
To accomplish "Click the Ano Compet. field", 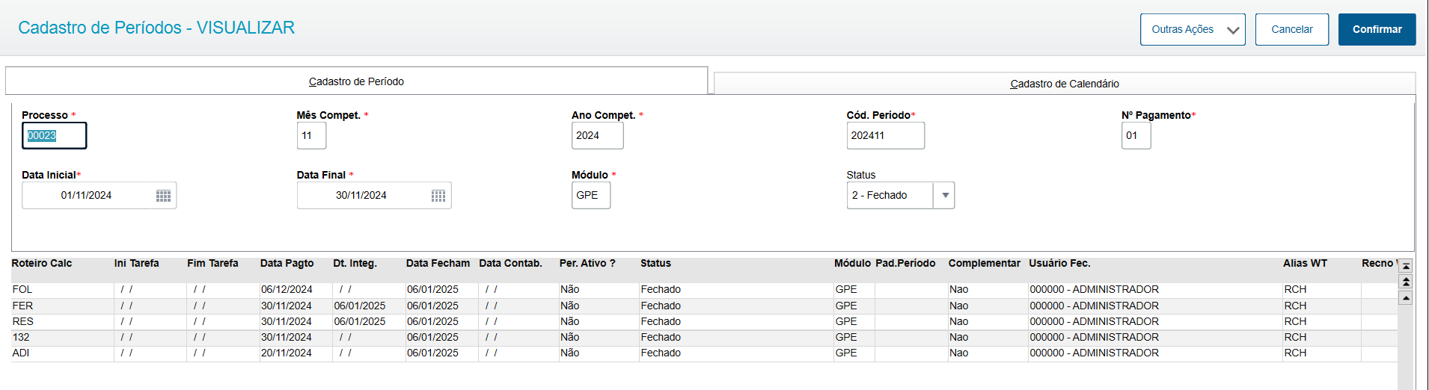I will pyautogui.click(x=596, y=136).
